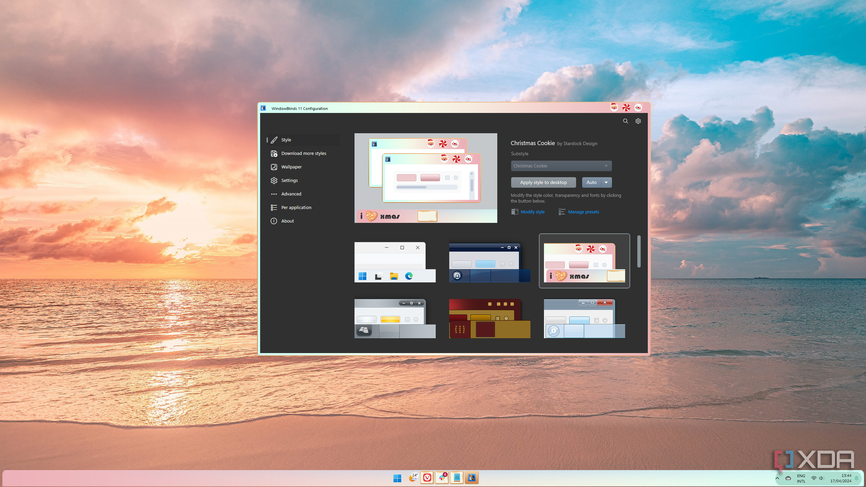This screenshot has width=866, height=487.
Task: Open the Advanced sidebar section
Action: [x=291, y=194]
